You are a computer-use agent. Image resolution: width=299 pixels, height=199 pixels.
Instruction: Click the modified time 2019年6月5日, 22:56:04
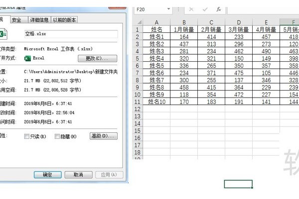[49, 113]
